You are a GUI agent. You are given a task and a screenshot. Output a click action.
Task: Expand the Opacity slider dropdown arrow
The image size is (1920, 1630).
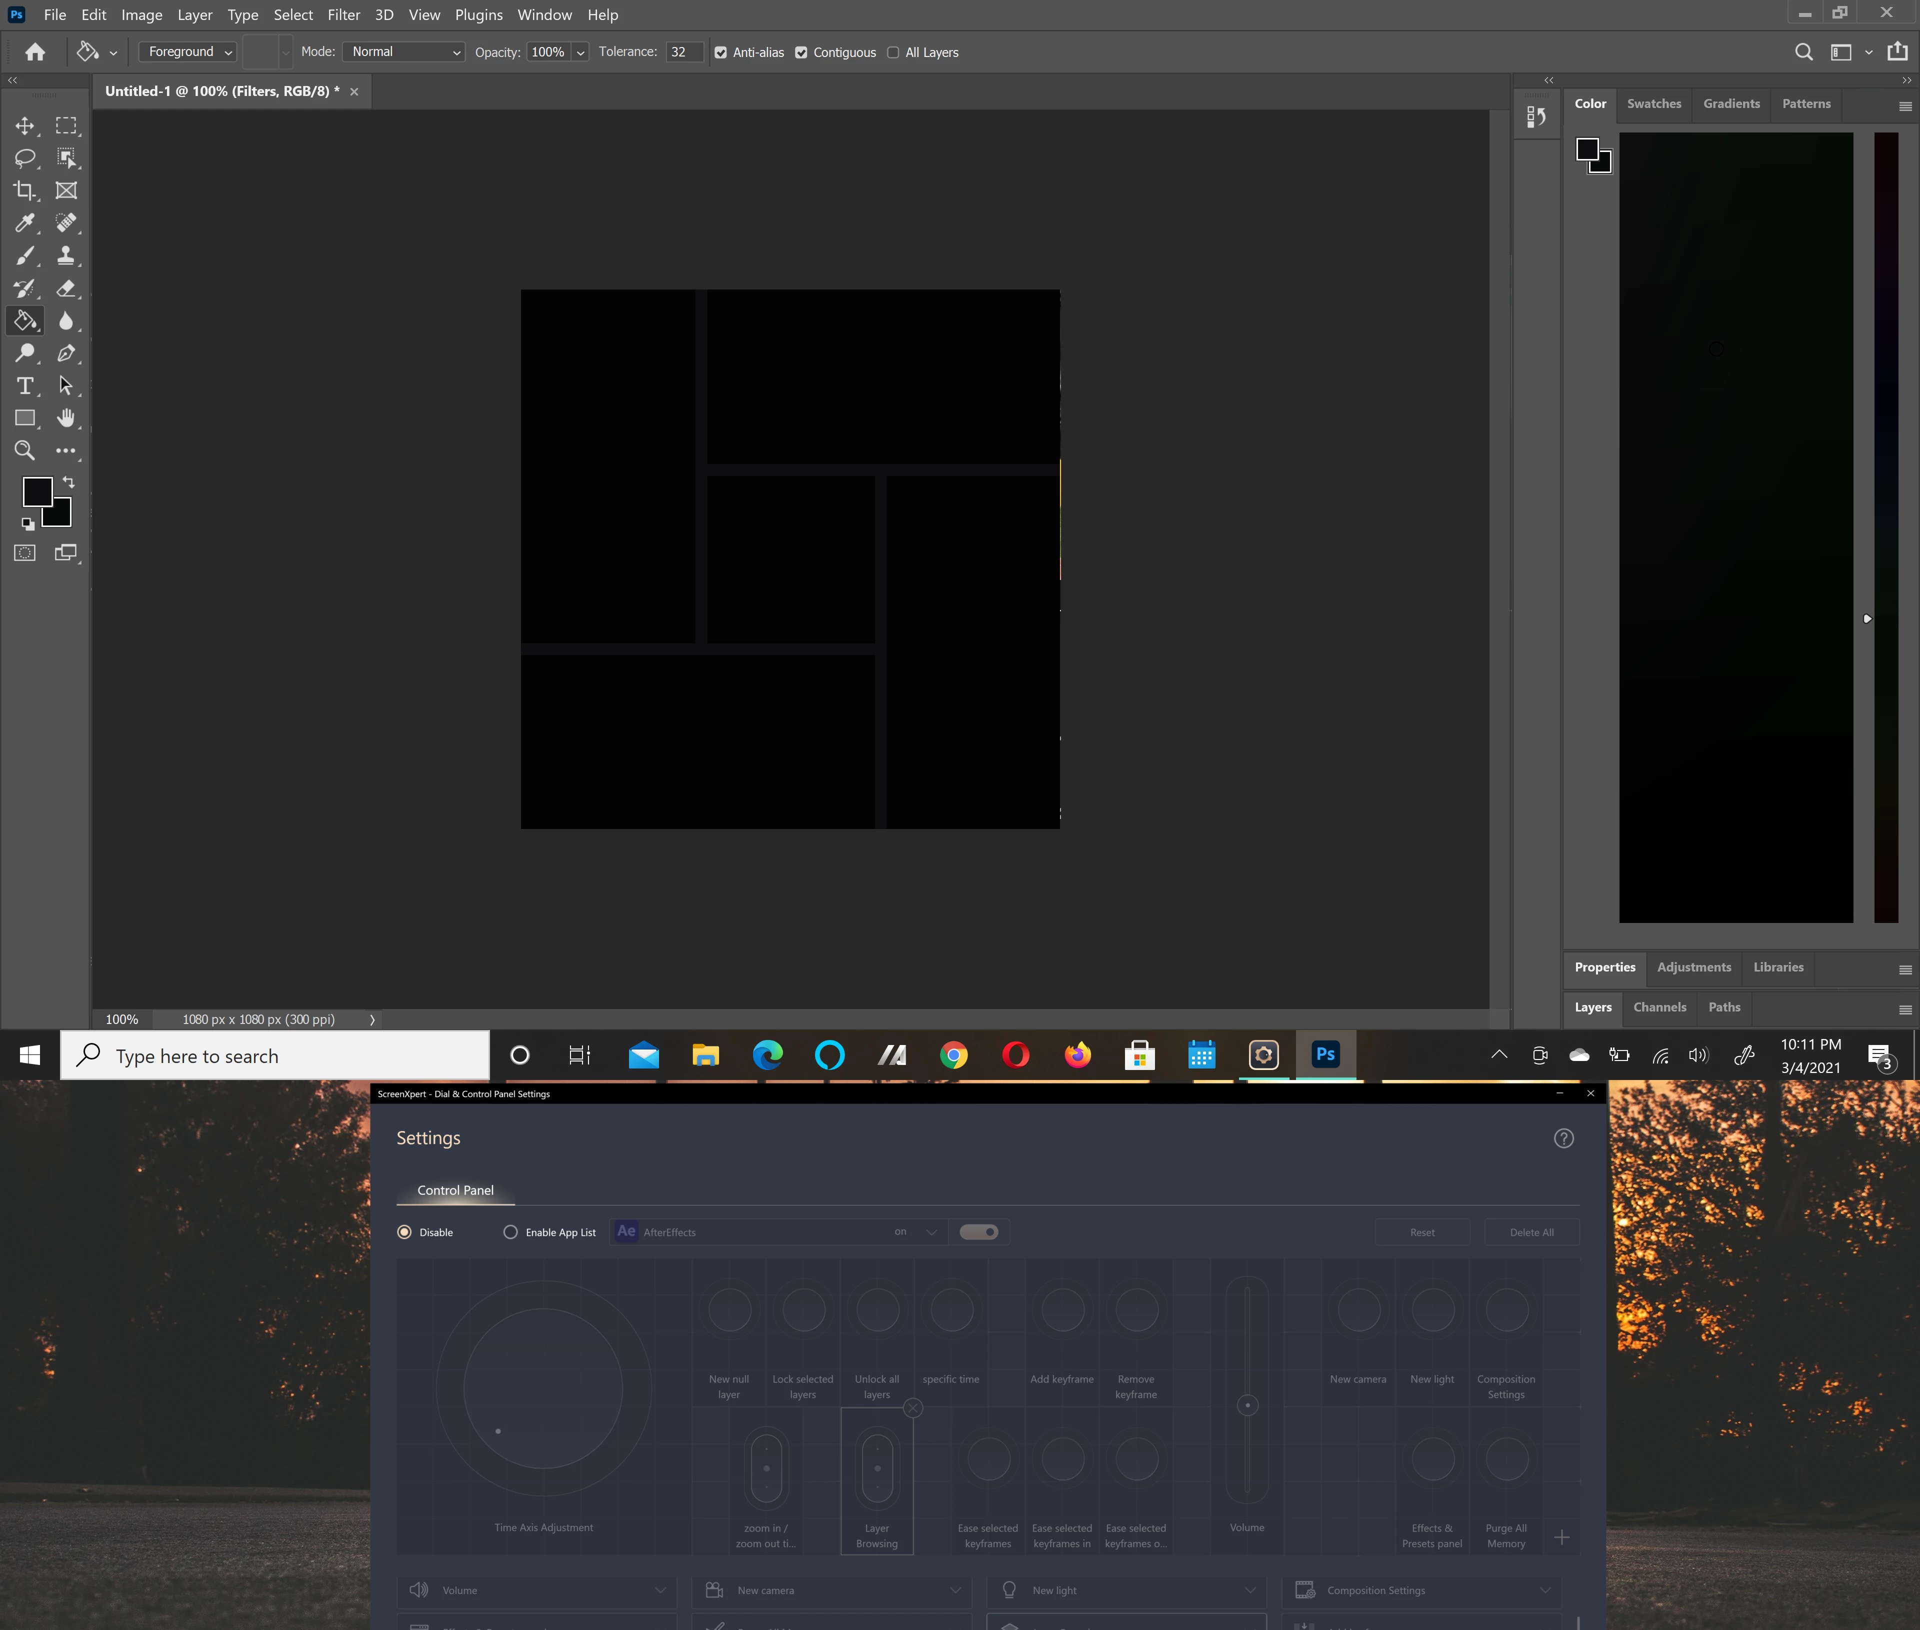pos(580,52)
